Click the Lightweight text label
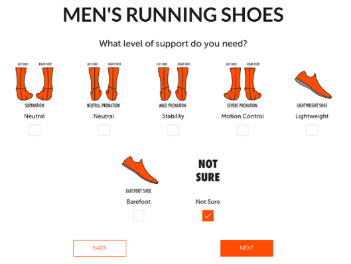 tap(312, 116)
